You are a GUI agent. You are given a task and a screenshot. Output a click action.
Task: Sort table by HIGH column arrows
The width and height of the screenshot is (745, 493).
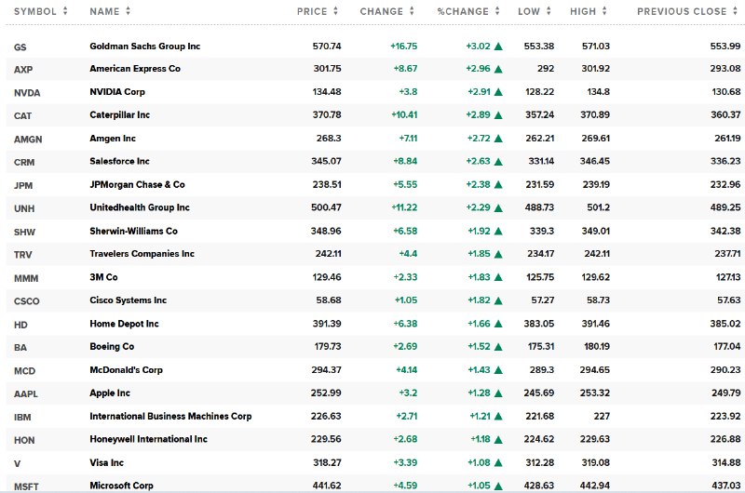tap(604, 11)
